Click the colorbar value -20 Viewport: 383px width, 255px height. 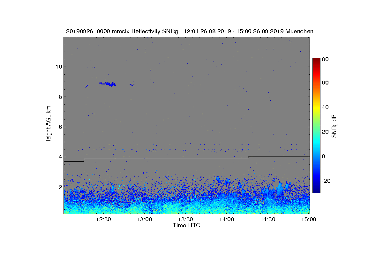[x=326, y=181]
